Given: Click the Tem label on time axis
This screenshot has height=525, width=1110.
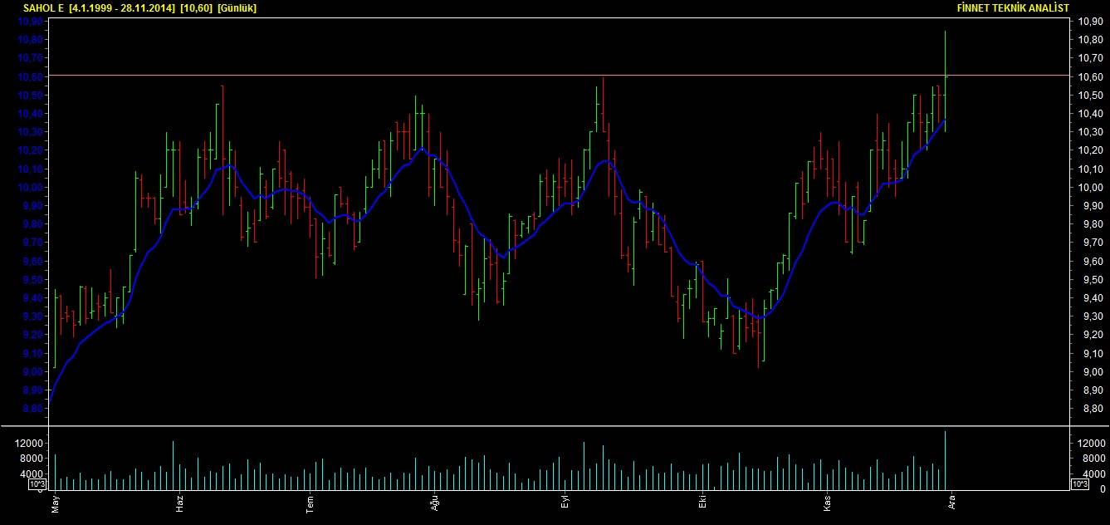Looking at the screenshot, I should coord(310,503).
